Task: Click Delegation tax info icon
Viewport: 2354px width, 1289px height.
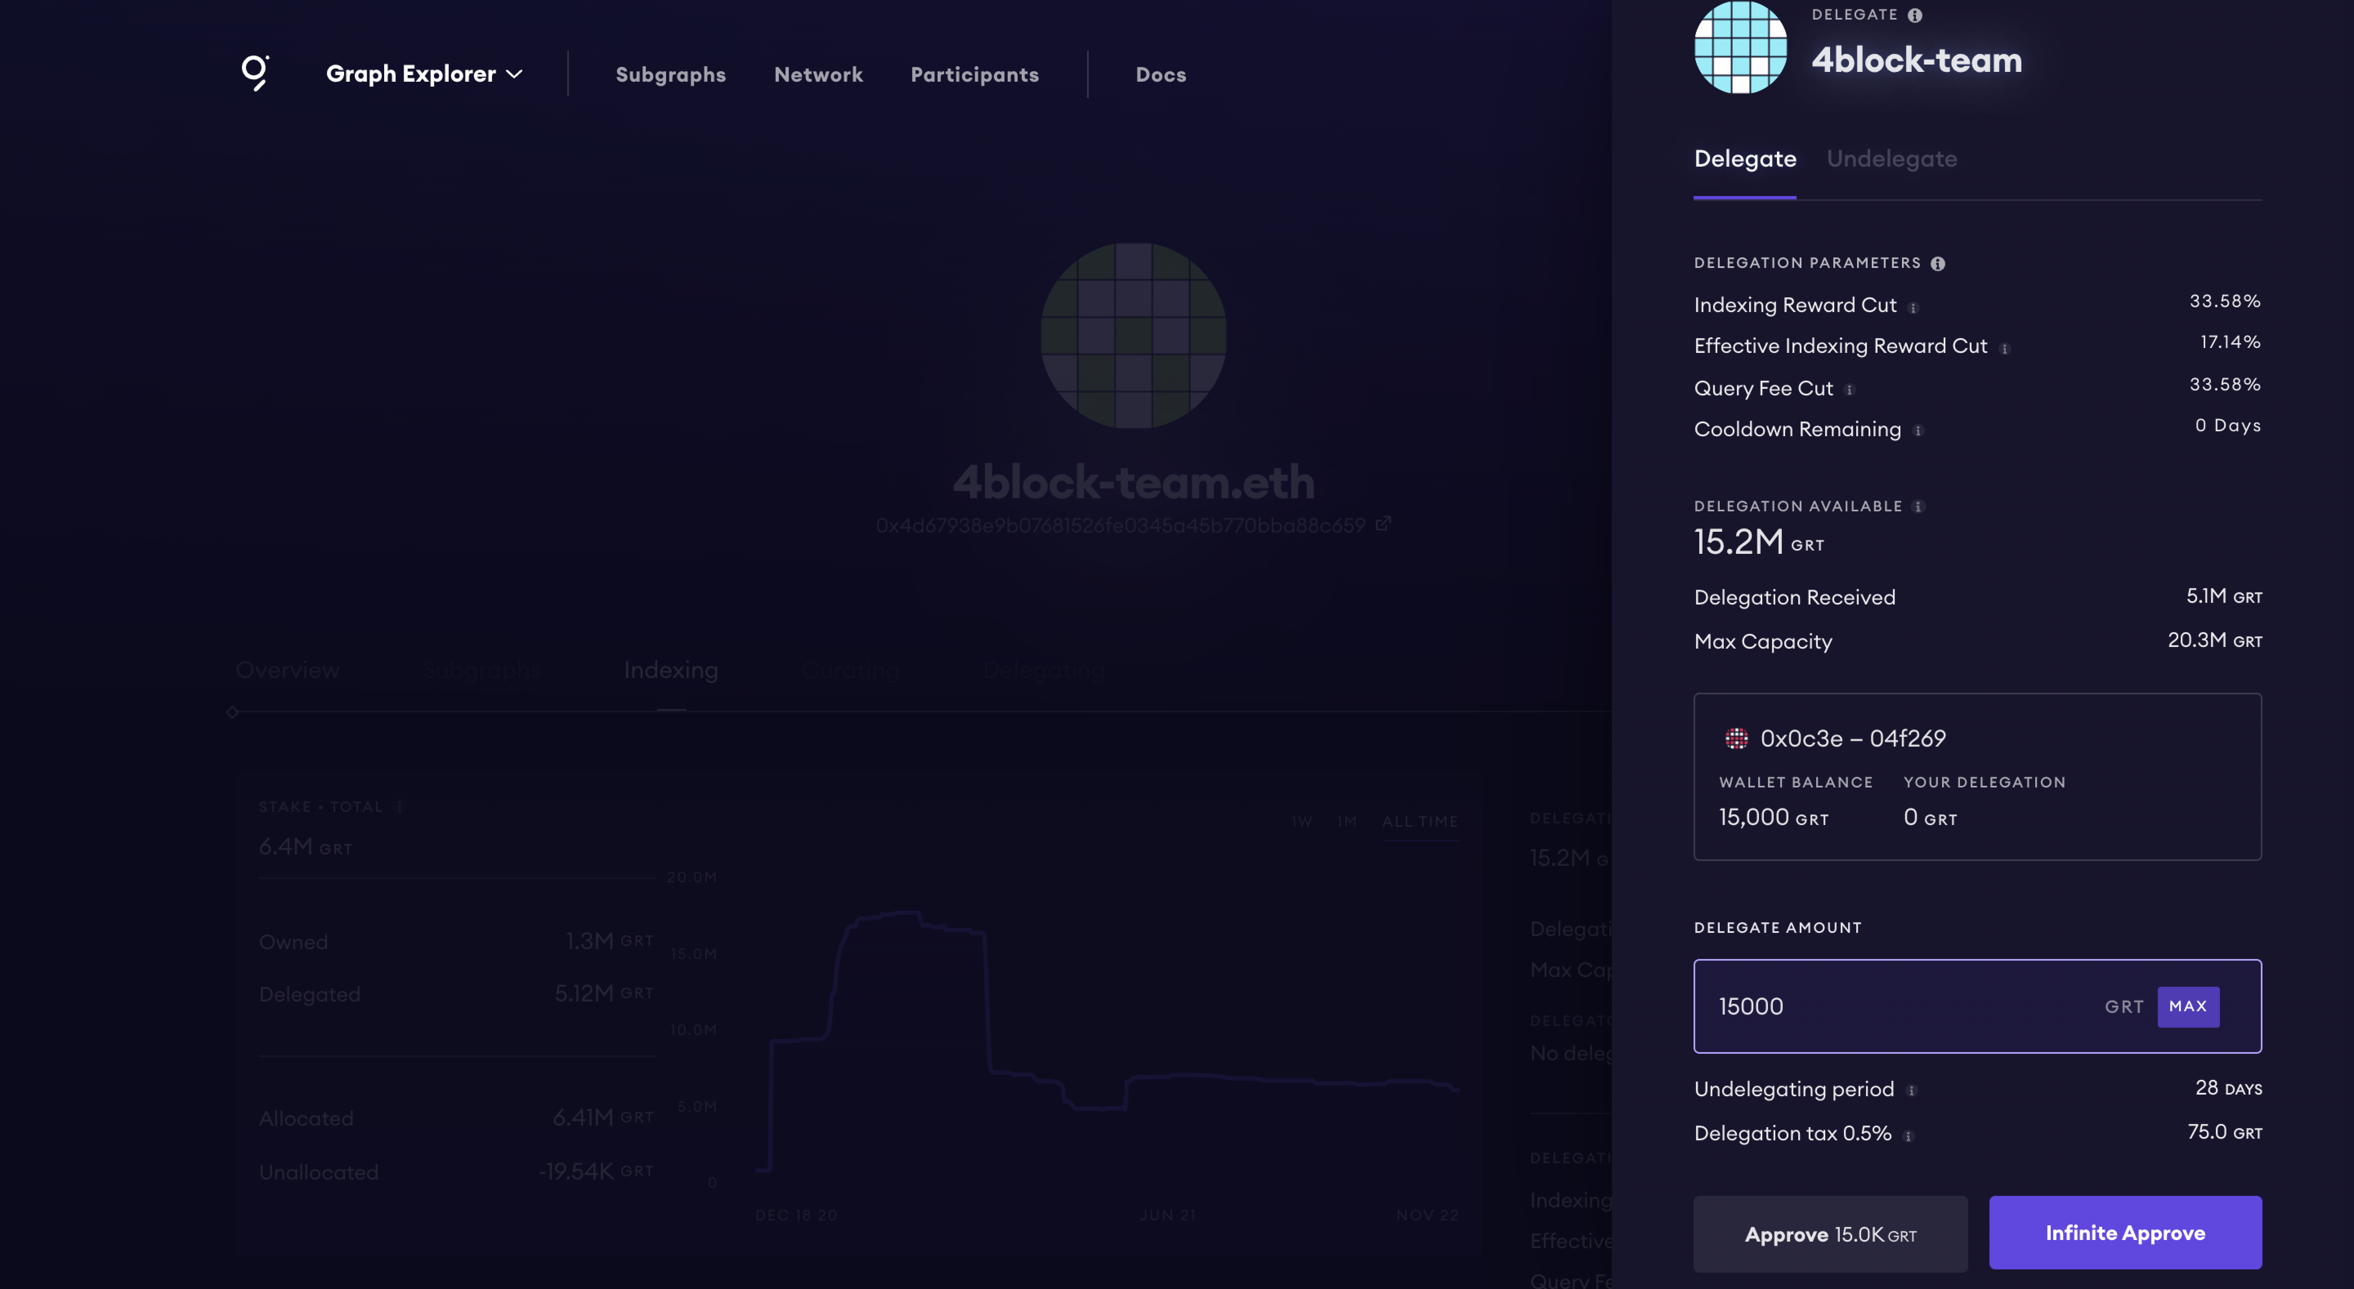Action: point(1908,1135)
